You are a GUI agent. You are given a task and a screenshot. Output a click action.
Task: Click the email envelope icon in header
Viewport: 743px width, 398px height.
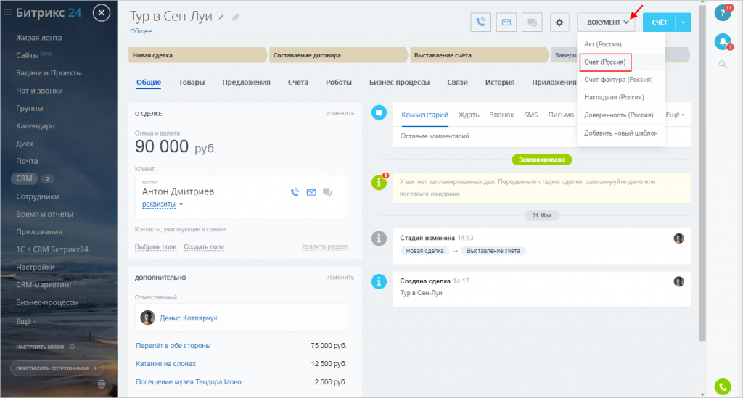(x=506, y=22)
